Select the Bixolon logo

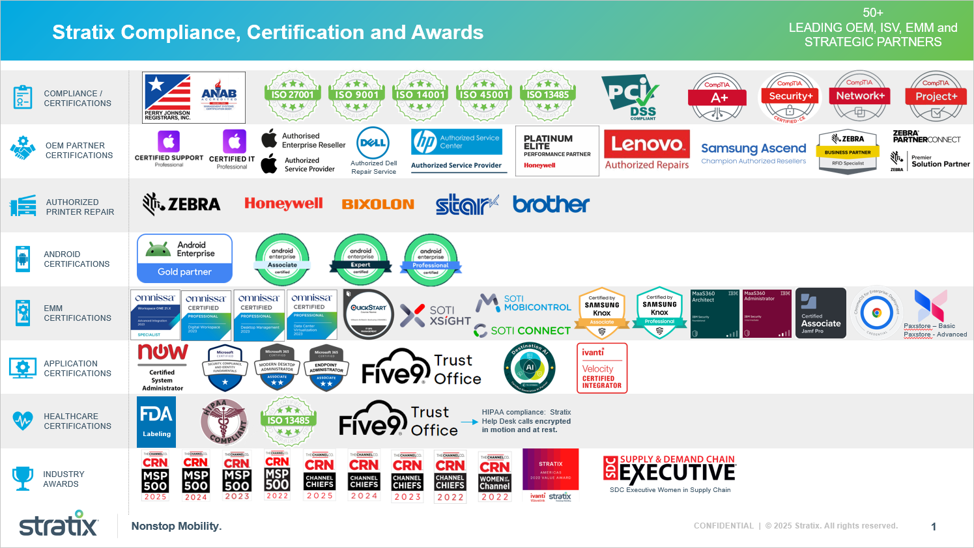pyautogui.click(x=378, y=204)
